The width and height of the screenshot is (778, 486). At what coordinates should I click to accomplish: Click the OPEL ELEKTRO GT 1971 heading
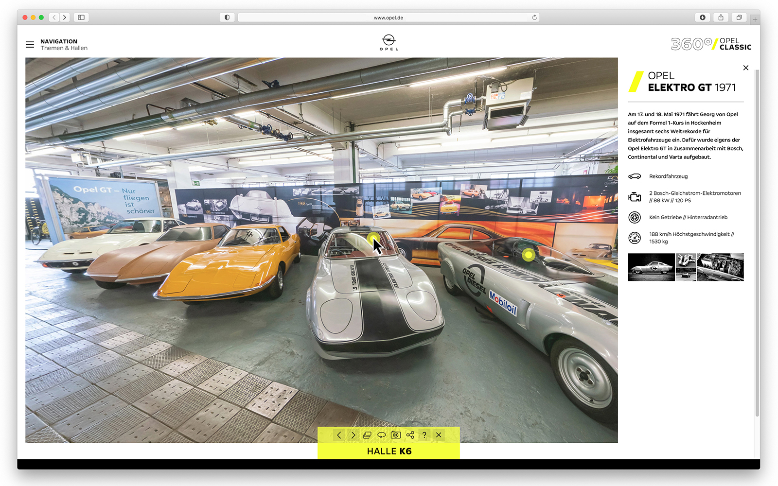click(691, 82)
